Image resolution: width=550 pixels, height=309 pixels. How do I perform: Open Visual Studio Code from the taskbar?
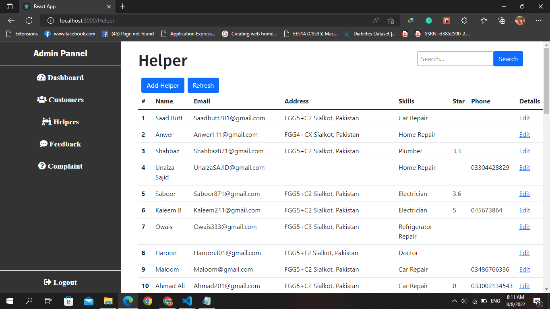187,301
